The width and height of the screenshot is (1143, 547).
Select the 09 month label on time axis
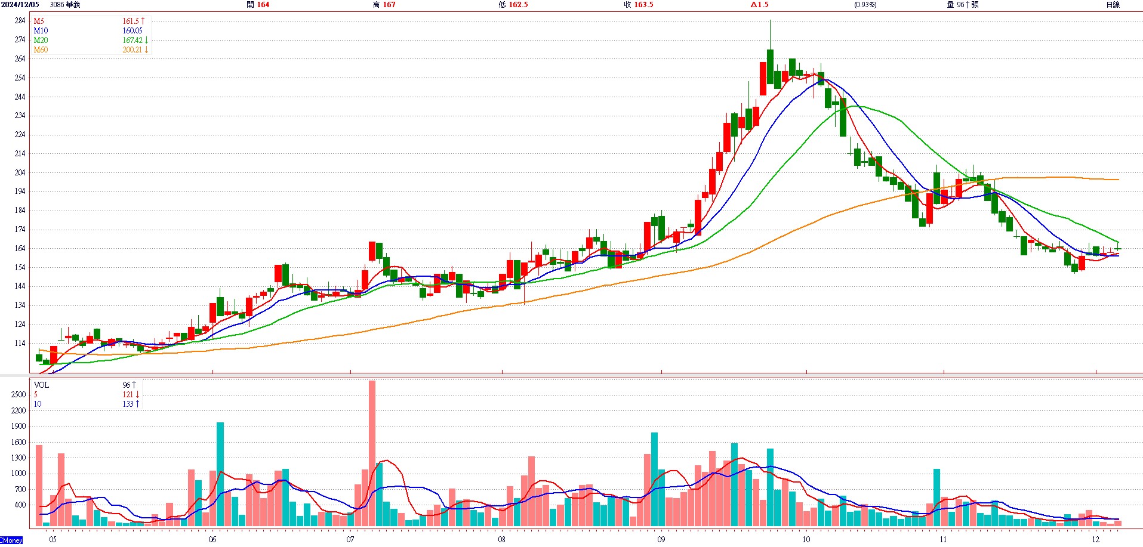[x=661, y=539]
